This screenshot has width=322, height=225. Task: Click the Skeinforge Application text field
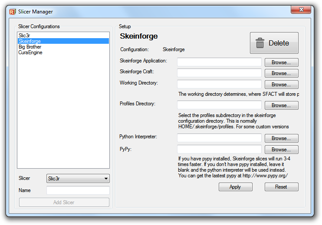[219, 62]
